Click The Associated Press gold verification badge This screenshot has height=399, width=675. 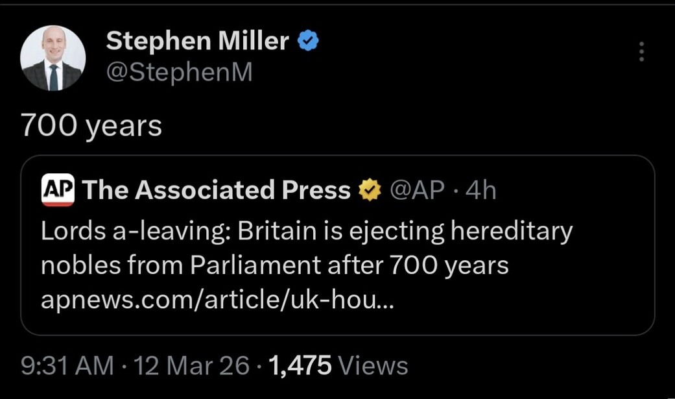[369, 189]
